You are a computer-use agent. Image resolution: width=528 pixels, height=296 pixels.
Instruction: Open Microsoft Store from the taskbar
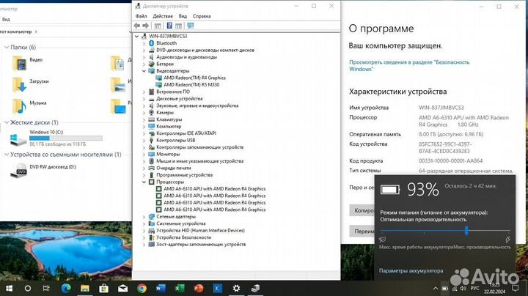click(103, 288)
